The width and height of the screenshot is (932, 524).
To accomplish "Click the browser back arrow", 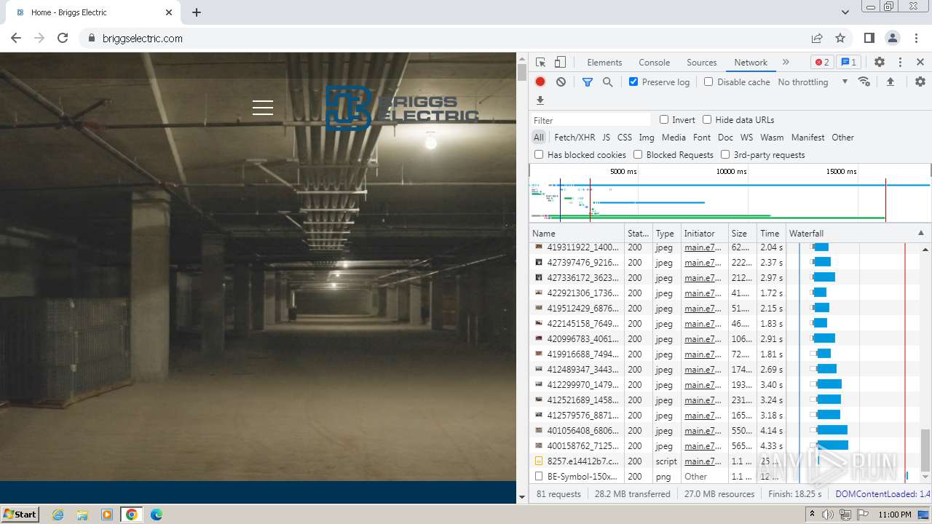I will tap(16, 38).
